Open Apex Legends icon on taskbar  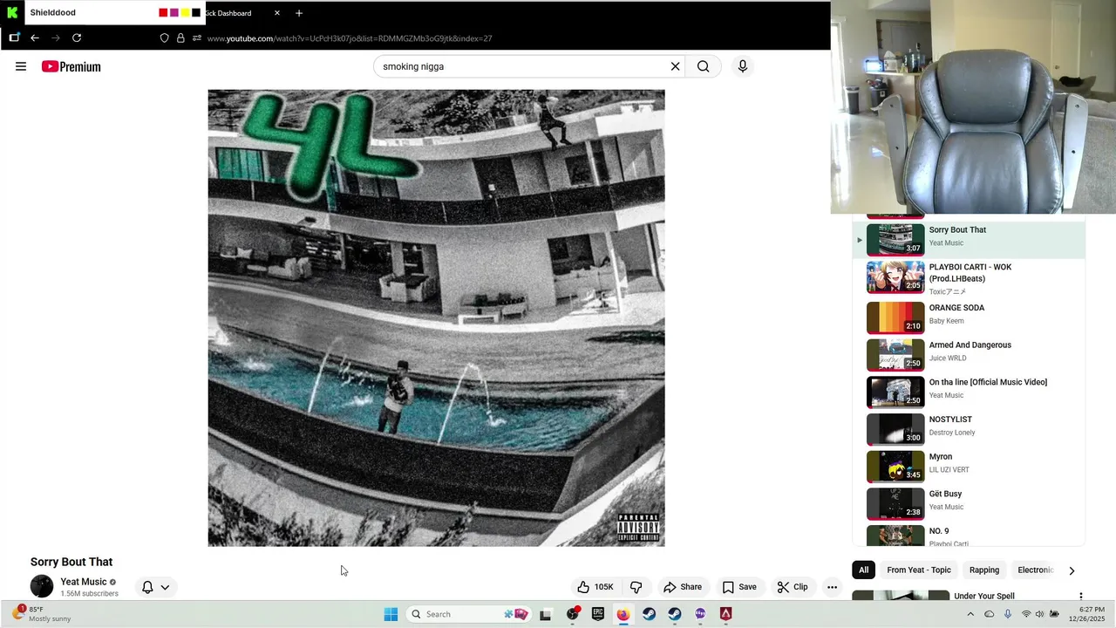(725, 614)
